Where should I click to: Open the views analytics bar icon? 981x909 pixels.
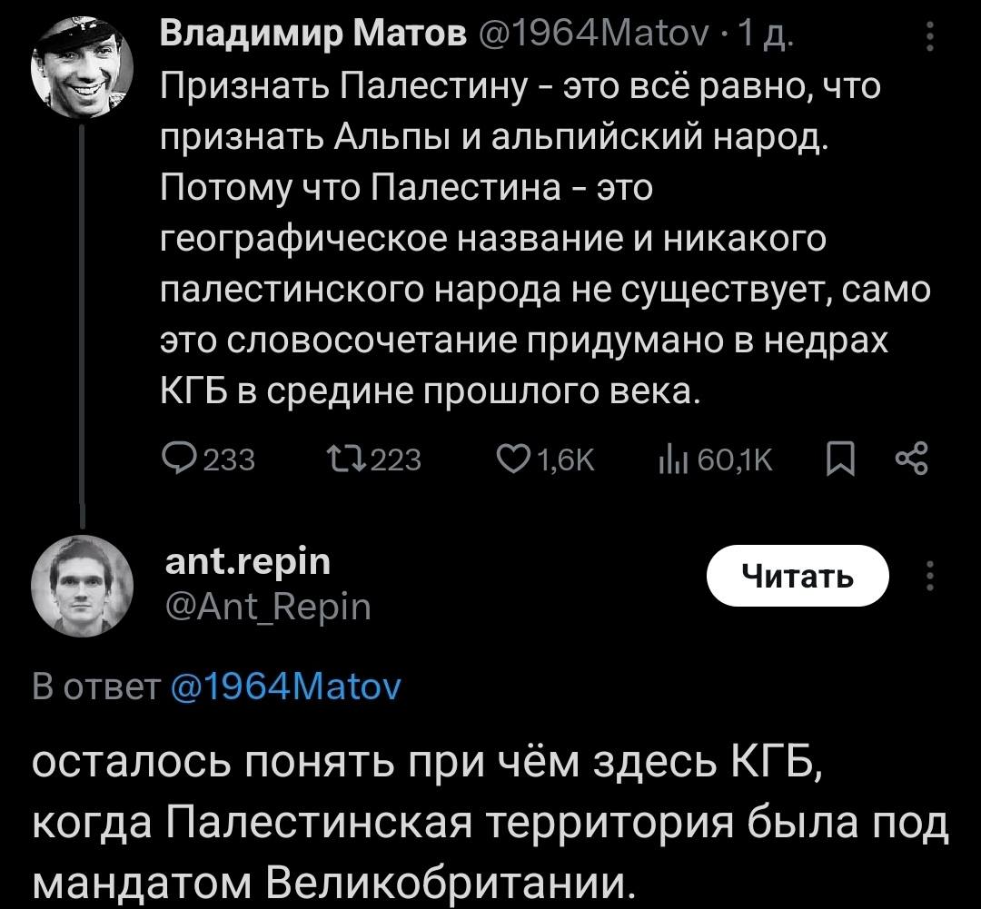click(x=669, y=460)
